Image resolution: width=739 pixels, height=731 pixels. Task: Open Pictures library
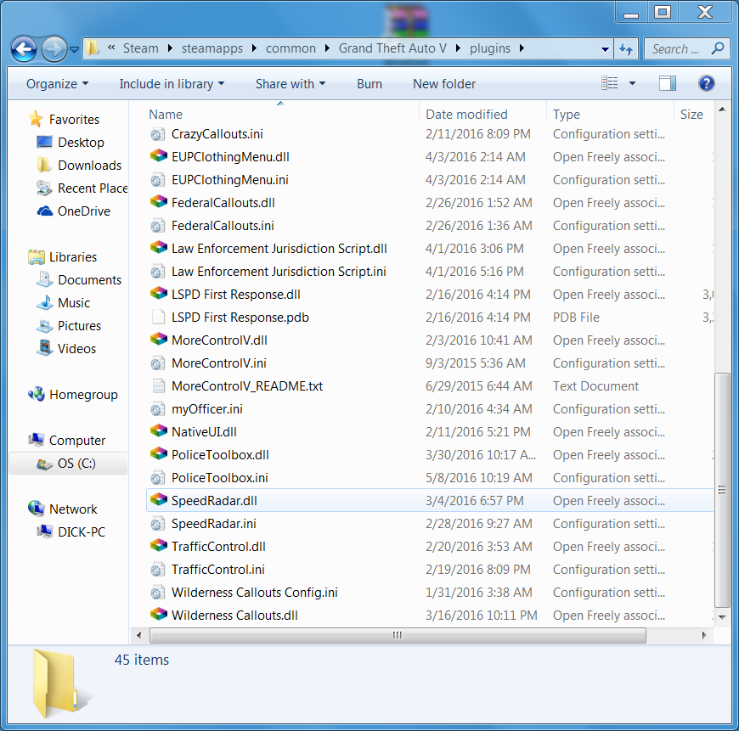70,325
